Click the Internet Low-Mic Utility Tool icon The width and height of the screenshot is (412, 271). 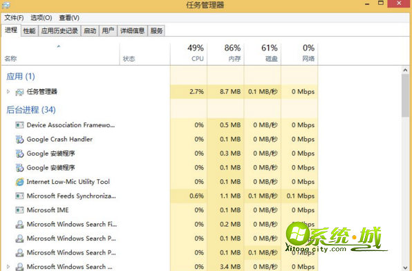(19, 182)
